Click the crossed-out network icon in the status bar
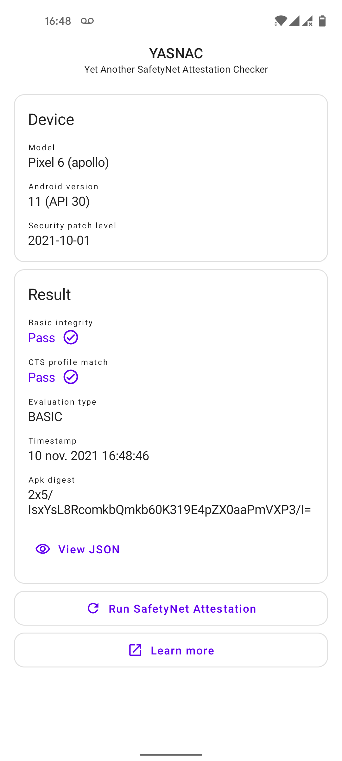This screenshot has height=761, width=342. (x=308, y=22)
